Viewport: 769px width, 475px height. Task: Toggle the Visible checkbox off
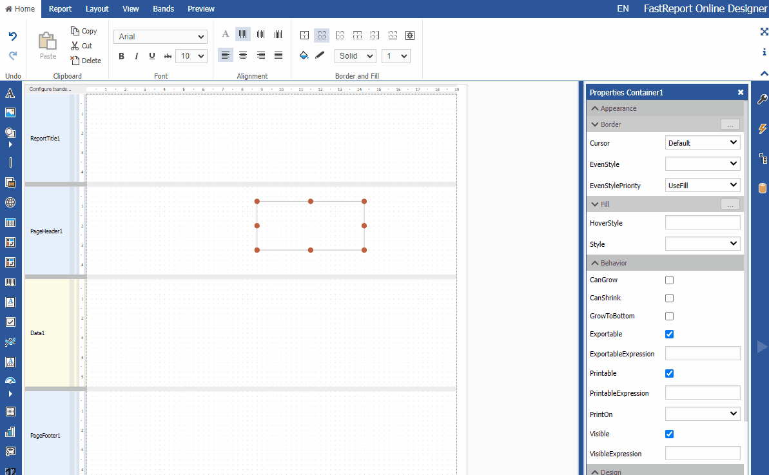point(669,434)
